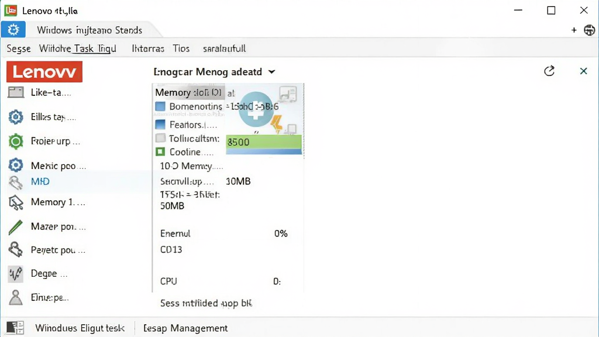This screenshot has height=337, width=599.
Task: Expand the Enogcar Menog adeatd dropdown arrow
Action: tap(271, 72)
